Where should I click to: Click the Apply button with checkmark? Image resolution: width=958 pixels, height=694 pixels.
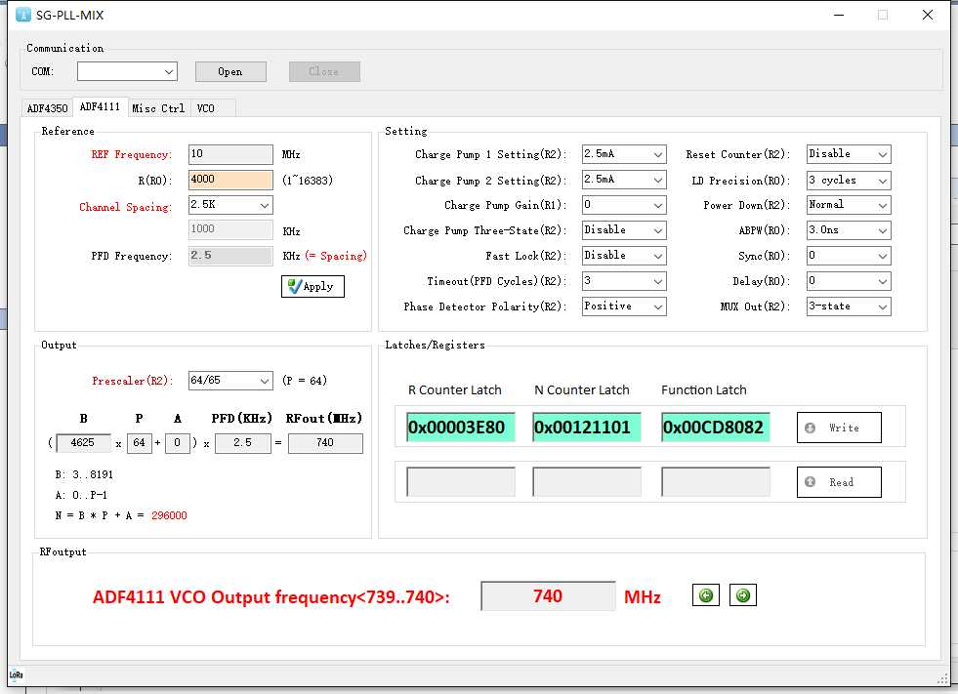click(312, 286)
